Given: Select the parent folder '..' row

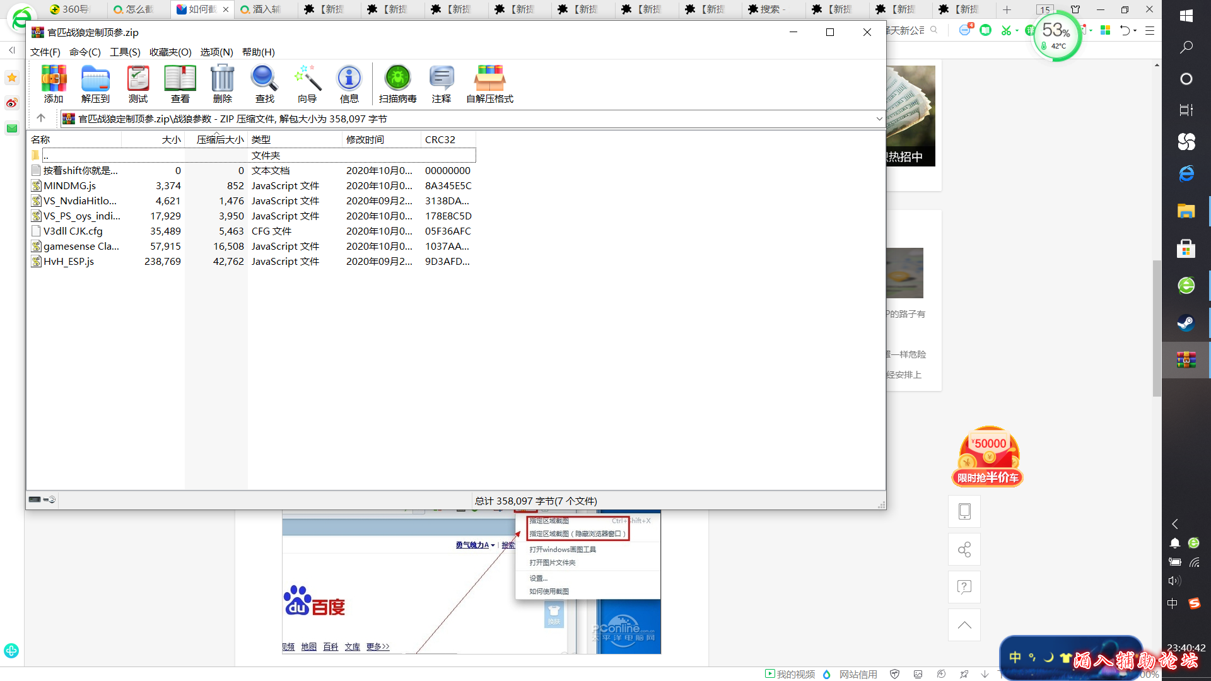Looking at the screenshot, I should pos(252,155).
